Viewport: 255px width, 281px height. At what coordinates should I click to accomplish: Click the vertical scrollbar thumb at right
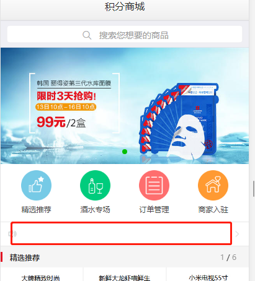pos(254,189)
